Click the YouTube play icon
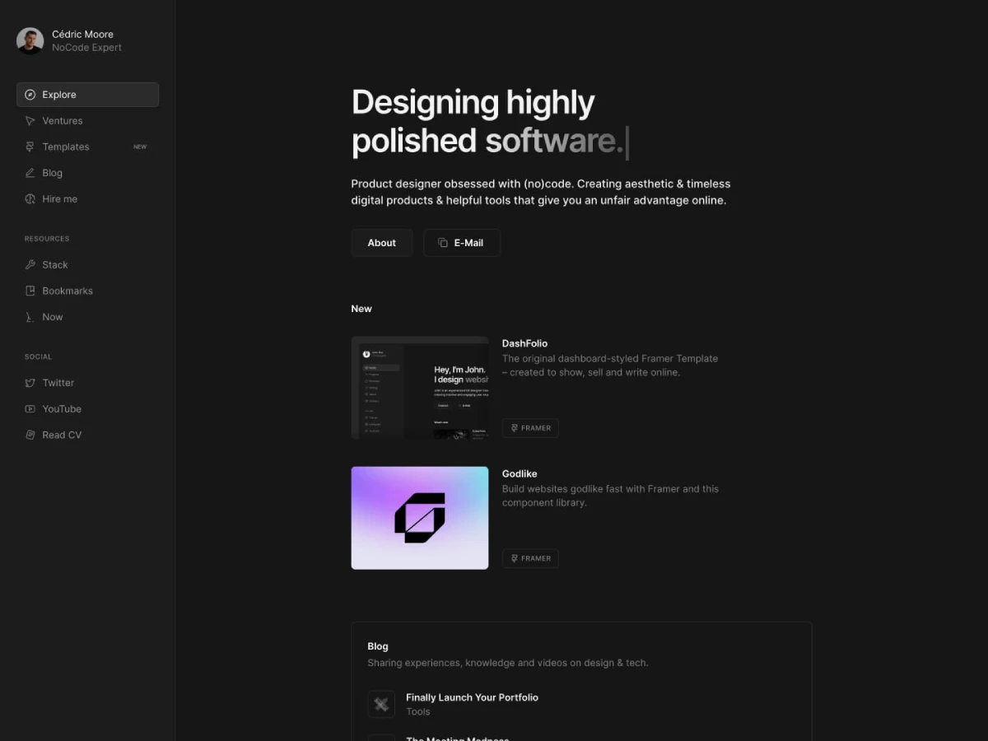The width and height of the screenshot is (988, 741). 30,409
